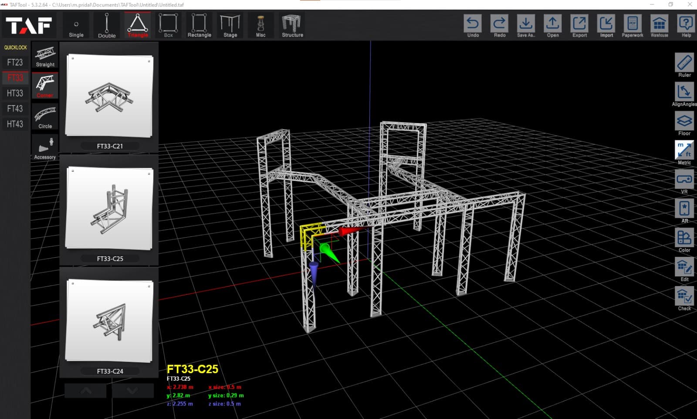Click the x size: 0.5 m value
This screenshot has width=697, height=419.
click(225, 387)
